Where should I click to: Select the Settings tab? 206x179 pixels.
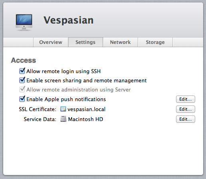86,42
